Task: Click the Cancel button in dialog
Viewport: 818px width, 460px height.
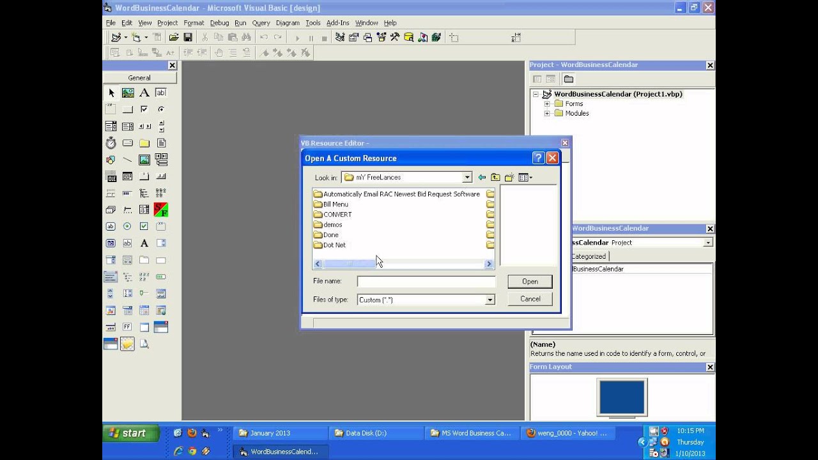Action: pos(530,299)
